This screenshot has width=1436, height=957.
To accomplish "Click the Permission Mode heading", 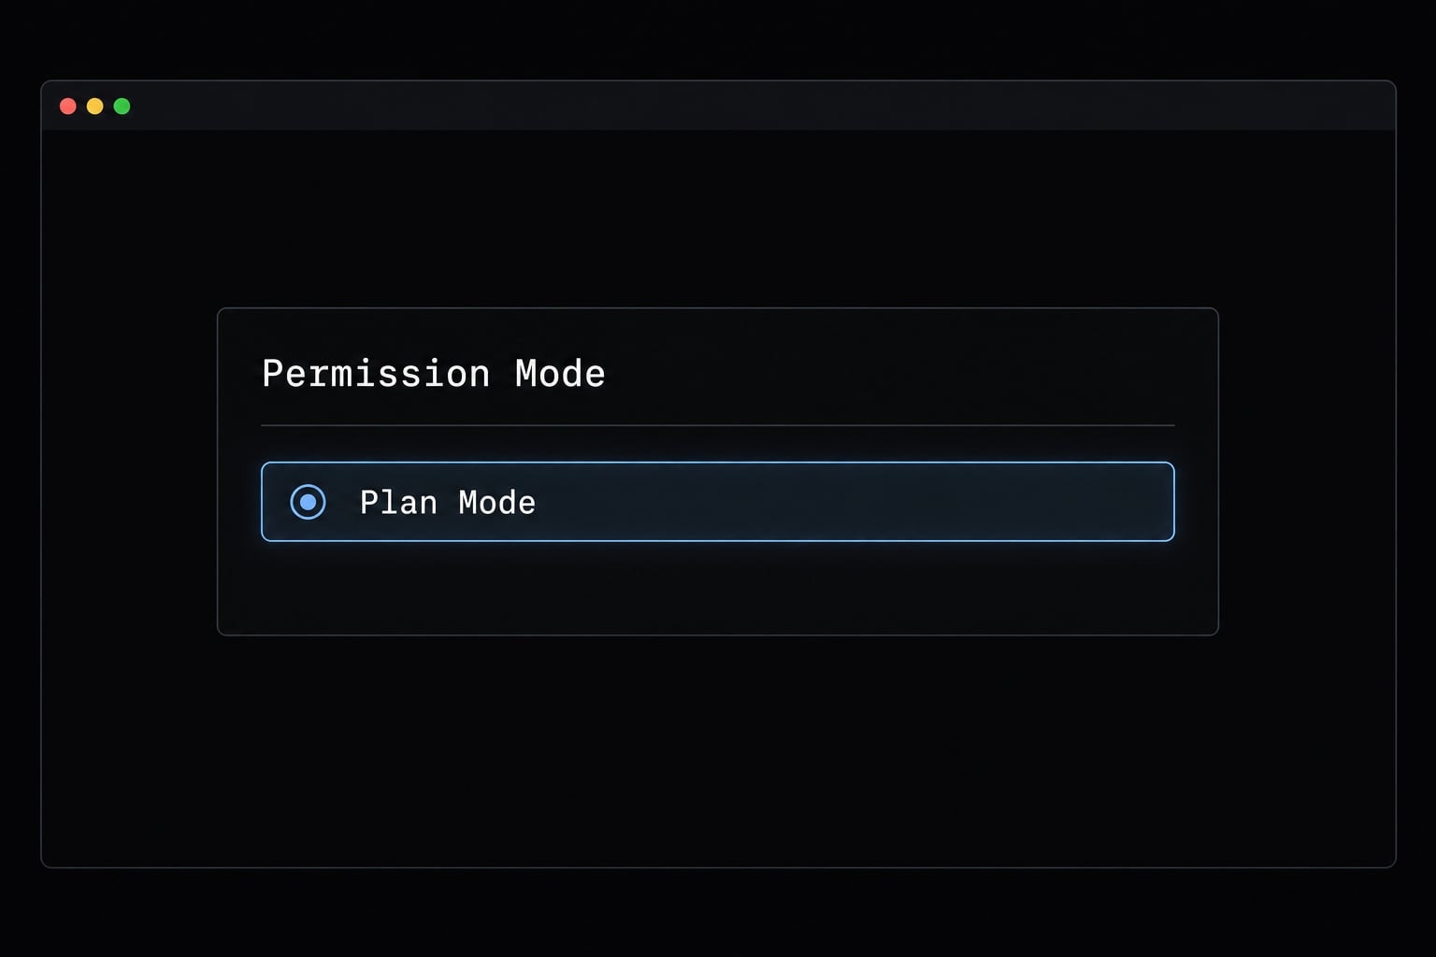I will click(x=434, y=374).
